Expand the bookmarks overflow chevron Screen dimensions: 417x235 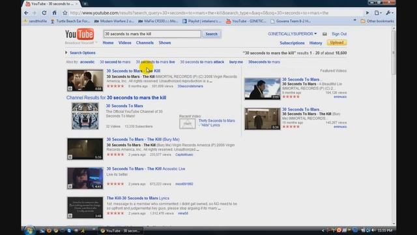pos(354,20)
